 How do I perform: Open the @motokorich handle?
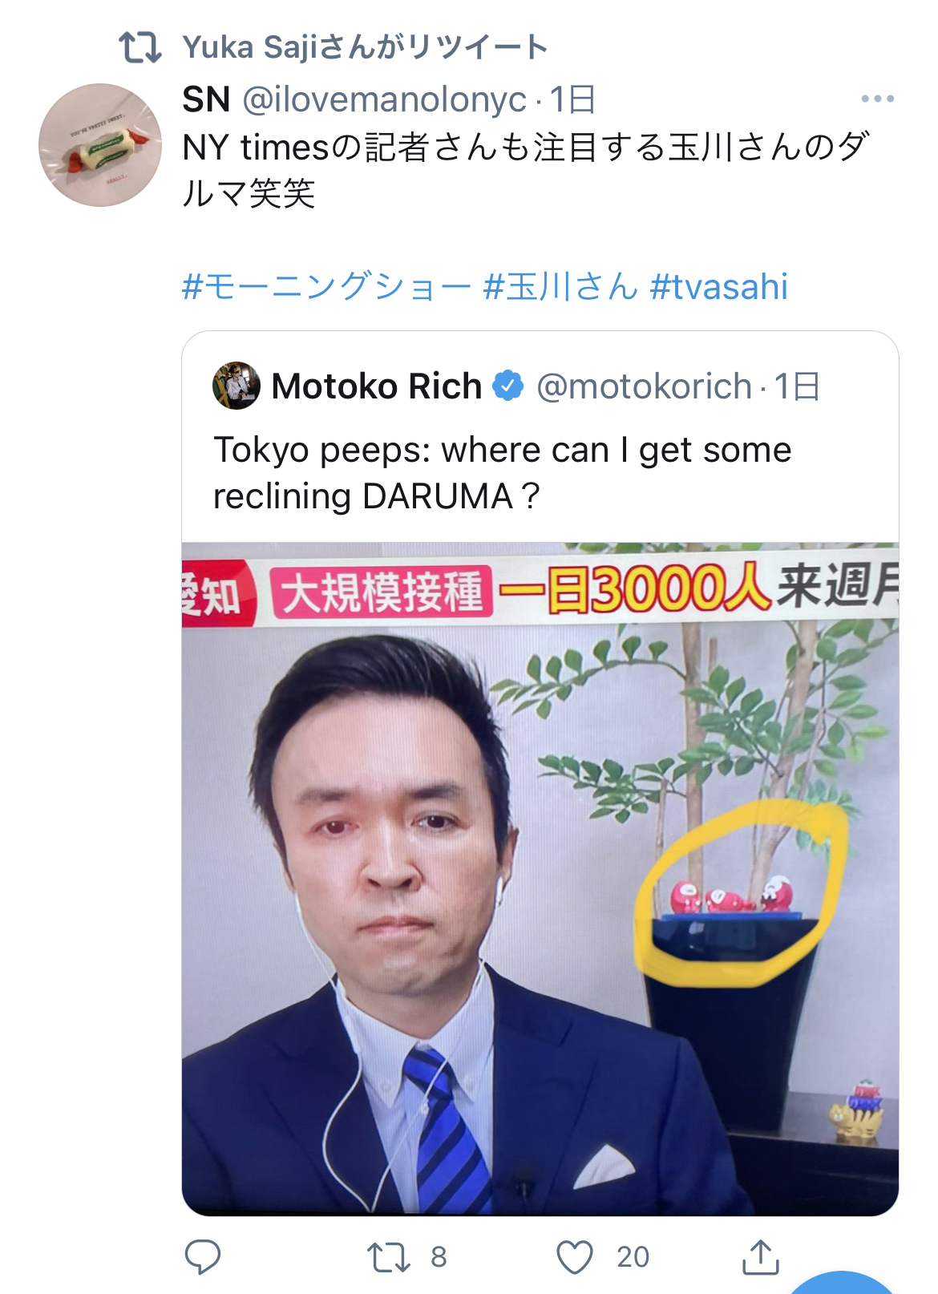[645, 386]
